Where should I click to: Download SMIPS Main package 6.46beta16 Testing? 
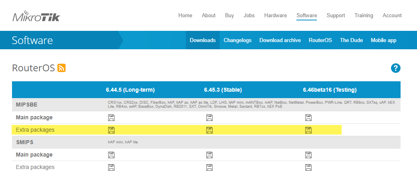pyautogui.click(x=308, y=155)
